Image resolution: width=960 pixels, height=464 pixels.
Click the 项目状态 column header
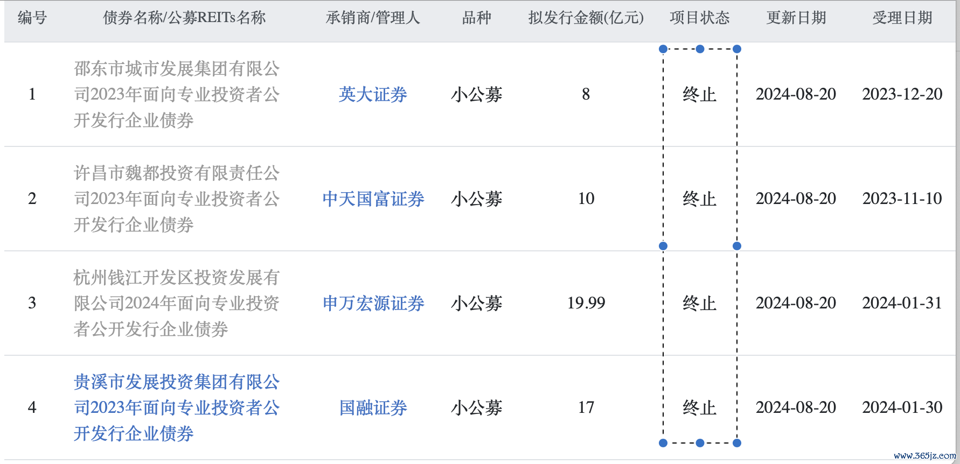coord(699,18)
